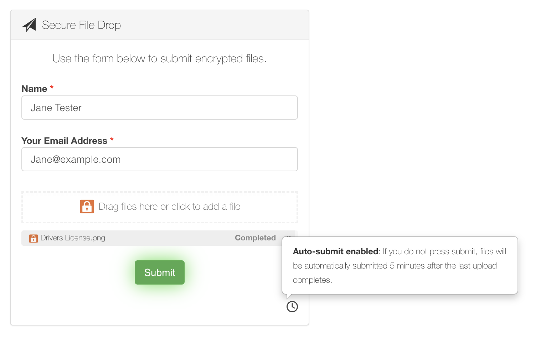Click the orange lock icon in drop zone
Image resolution: width=546 pixels, height=354 pixels.
click(x=87, y=207)
